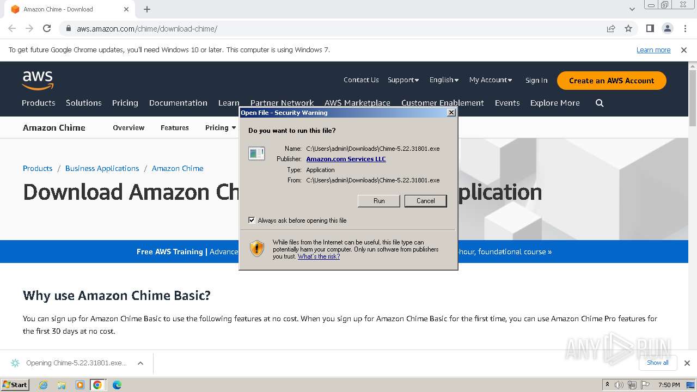
Task: Click Create an AWS Account button
Action: [x=612, y=81]
